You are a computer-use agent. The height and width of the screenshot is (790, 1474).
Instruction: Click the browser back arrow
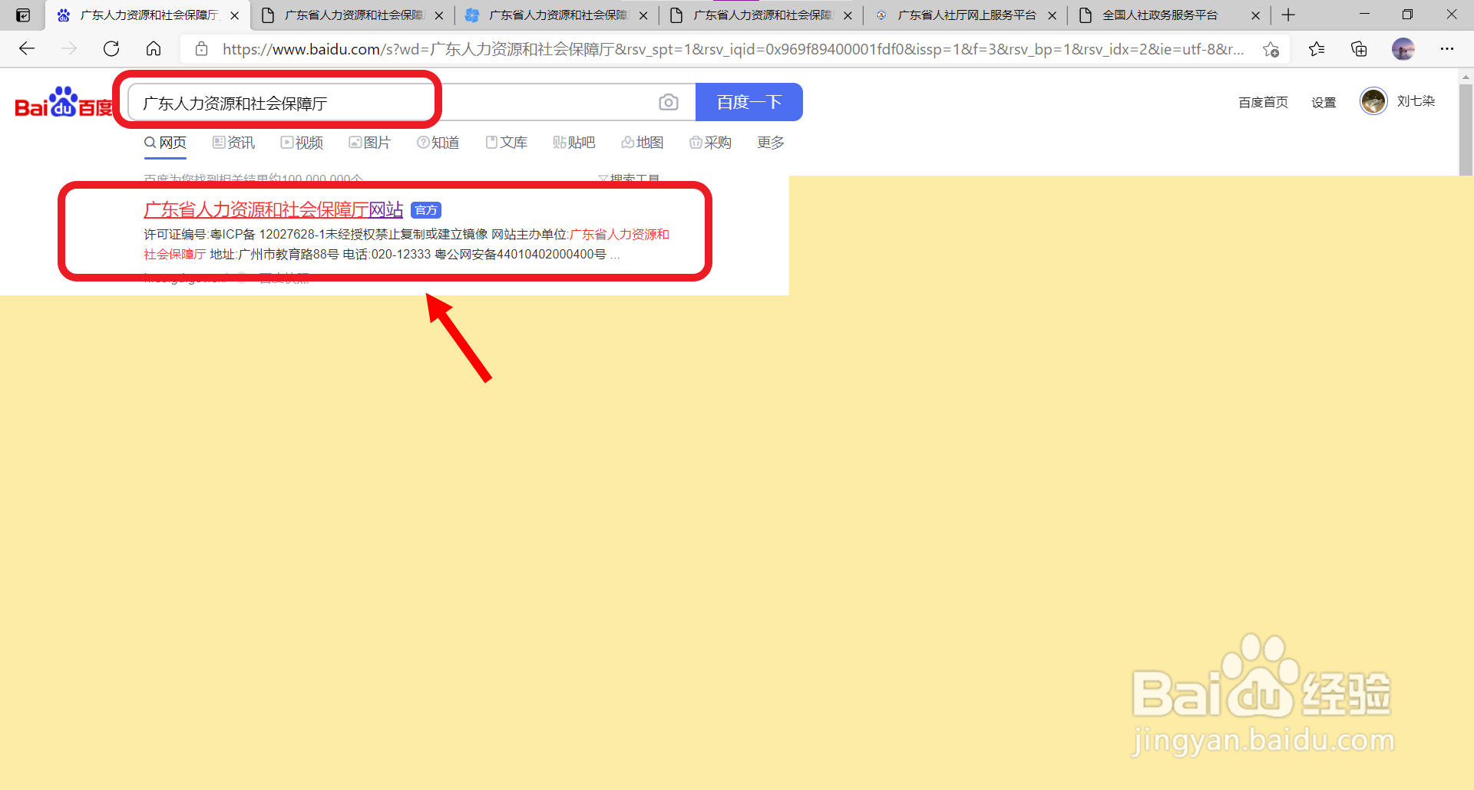tap(27, 49)
